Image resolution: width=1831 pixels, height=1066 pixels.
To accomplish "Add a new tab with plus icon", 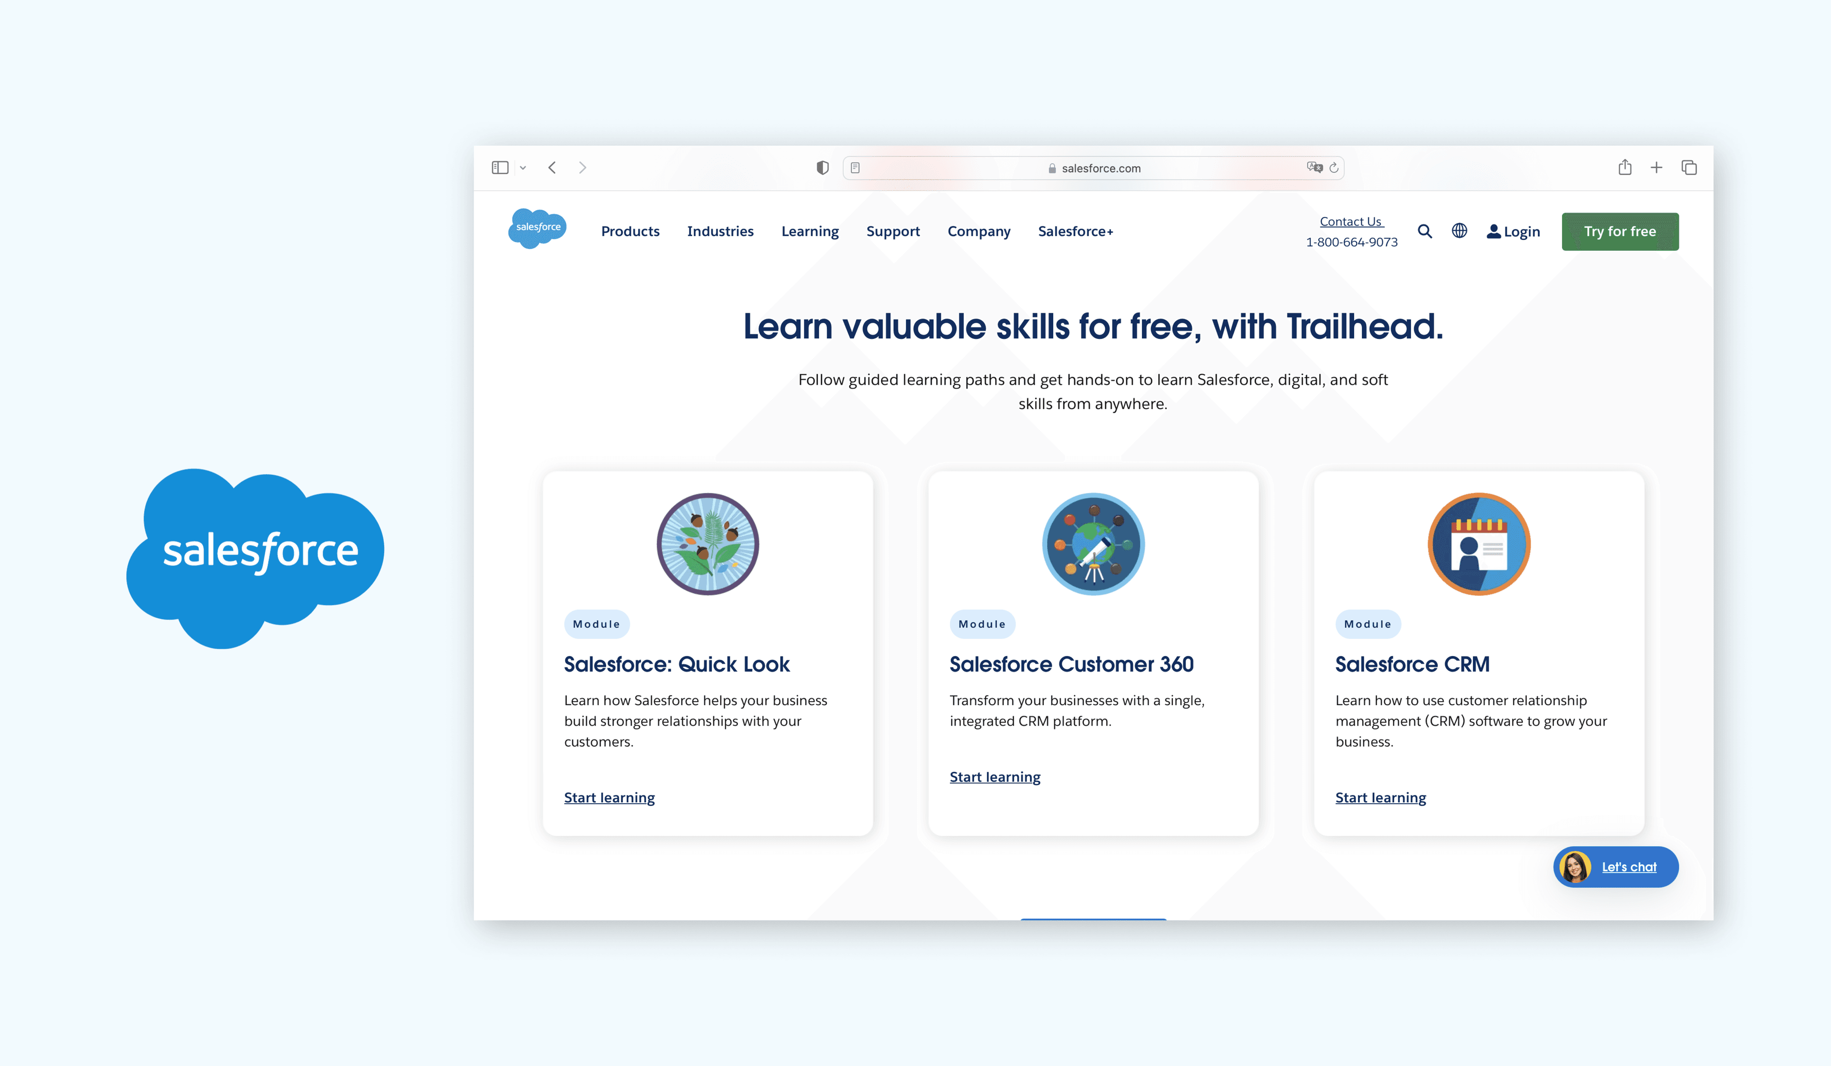I will point(1656,168).
